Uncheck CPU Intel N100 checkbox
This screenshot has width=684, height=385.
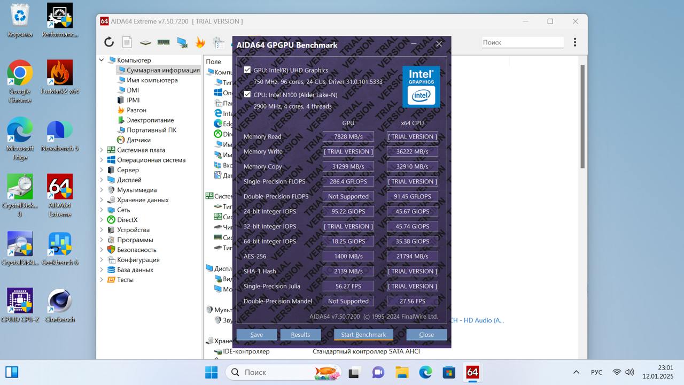pyautogui.click(x=247, y=95)
